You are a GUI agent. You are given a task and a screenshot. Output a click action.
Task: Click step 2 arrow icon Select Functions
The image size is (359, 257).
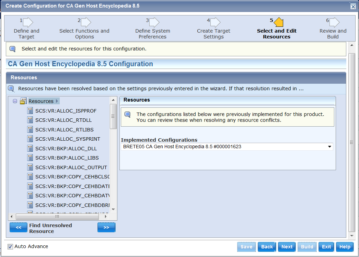click(86, 22)
